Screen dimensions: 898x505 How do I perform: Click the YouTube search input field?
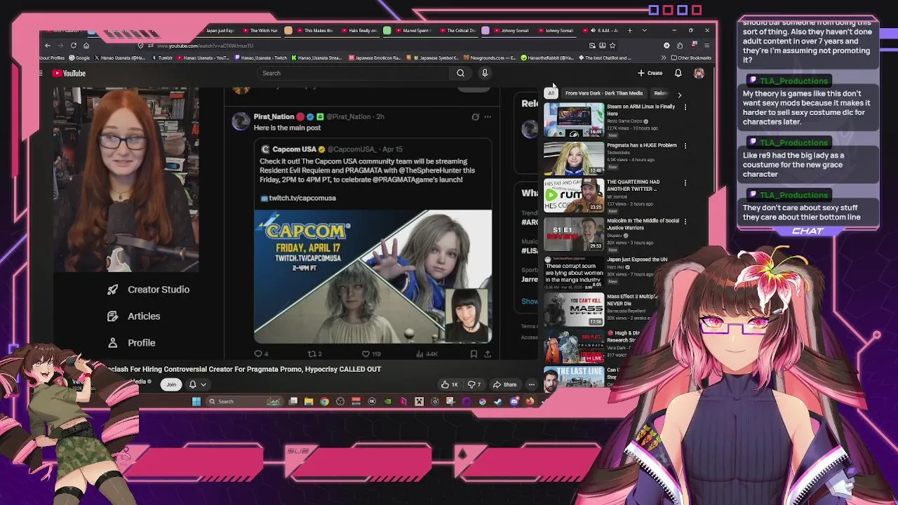coord(354,73)
